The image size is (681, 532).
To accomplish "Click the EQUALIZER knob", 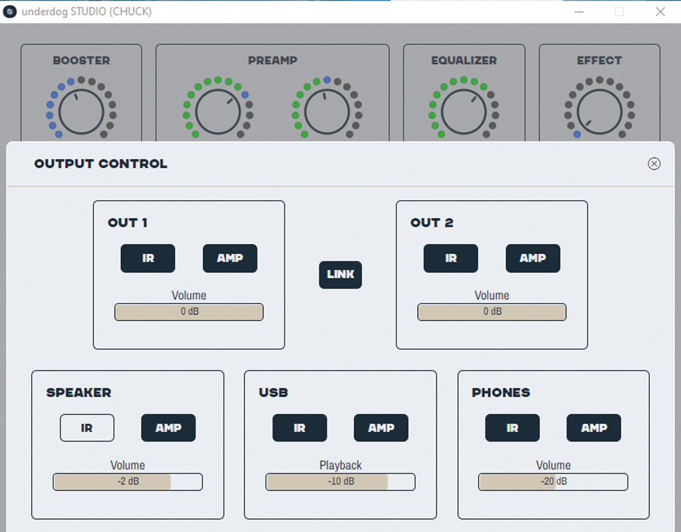I will [464, 112].
